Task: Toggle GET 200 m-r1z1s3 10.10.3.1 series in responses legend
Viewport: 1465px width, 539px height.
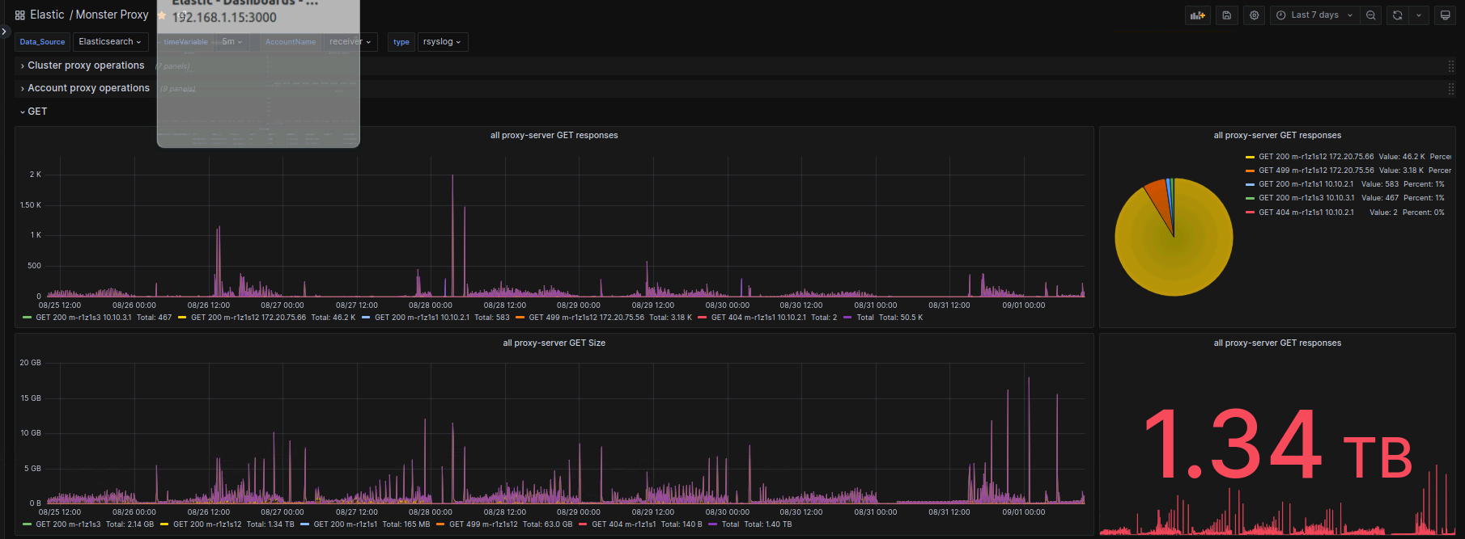Action: (x=83, y=318)
